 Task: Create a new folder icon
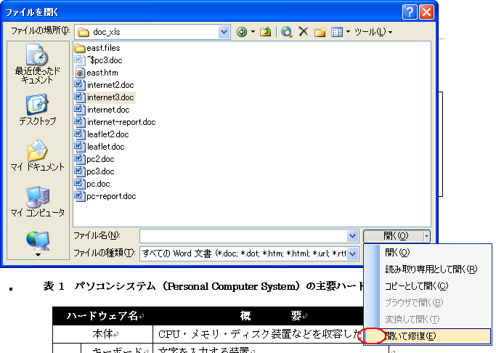point(320,32)
